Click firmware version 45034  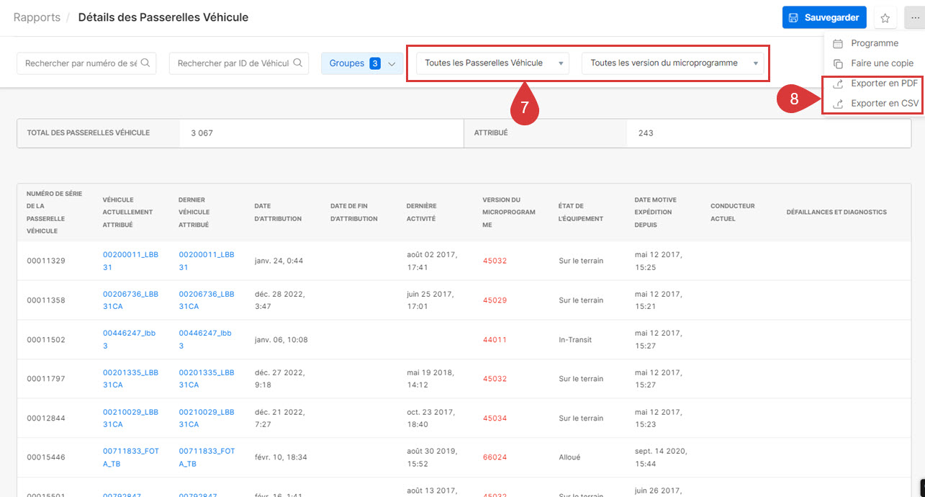pyautogui.click(x=495, y=418)
